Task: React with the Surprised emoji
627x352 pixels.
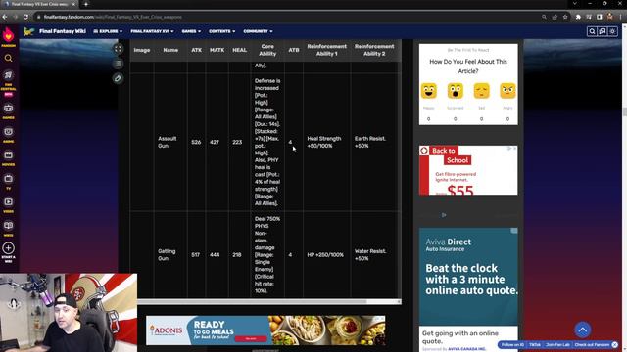Action: [x=455, y=91]
